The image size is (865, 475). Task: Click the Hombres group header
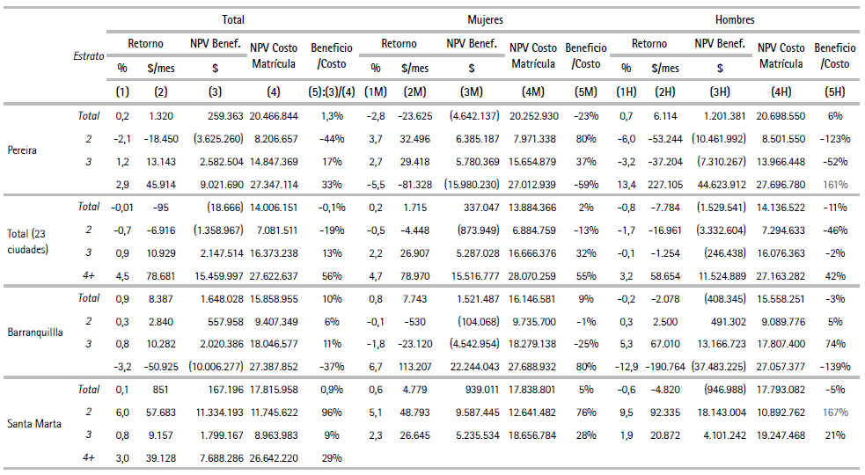pyautogui.click(x=734, y=19)
